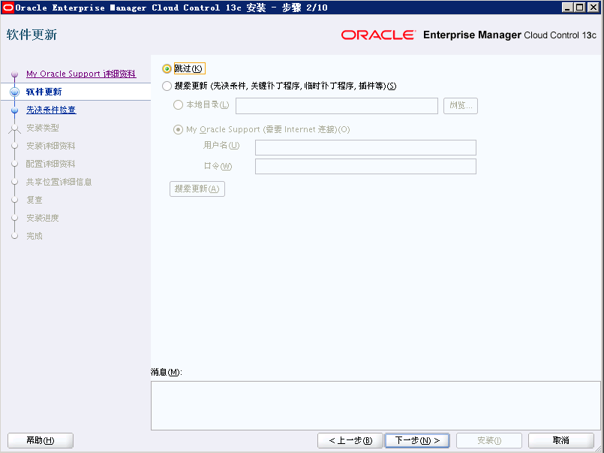Click the 共享位置详细信息 step bullet
604x453 pixels.
[15, 182]
